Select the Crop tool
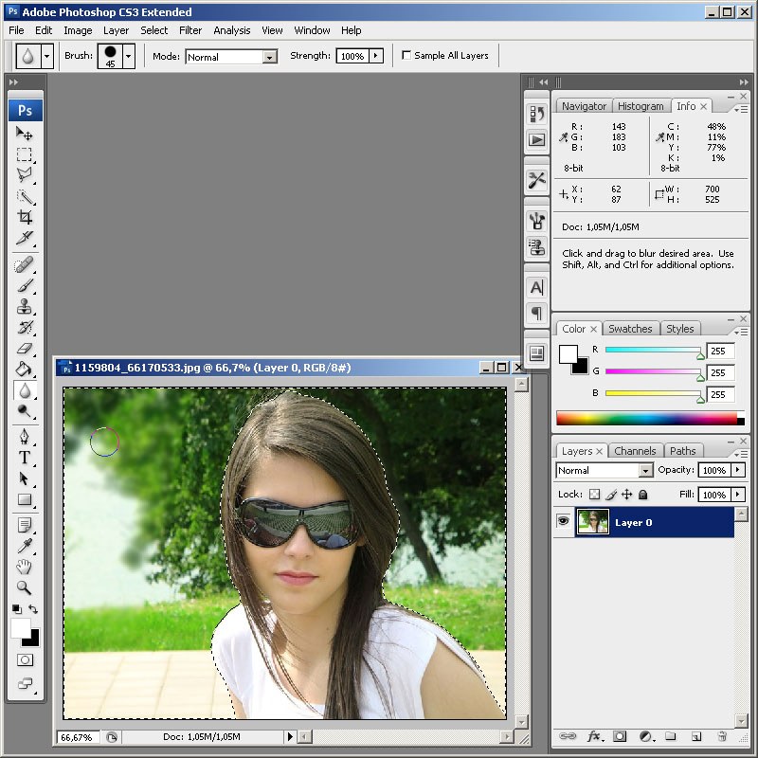This screenshot has height=758, width=758. (x=25, y=217)
